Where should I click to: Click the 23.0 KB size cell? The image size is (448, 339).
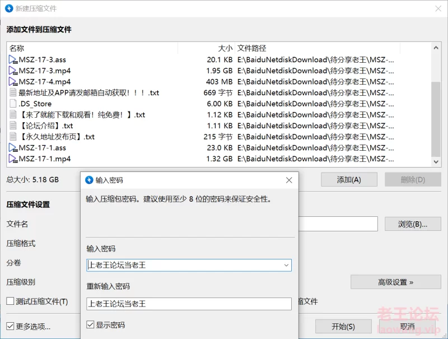pyautogui.click(x=220, y=148)
